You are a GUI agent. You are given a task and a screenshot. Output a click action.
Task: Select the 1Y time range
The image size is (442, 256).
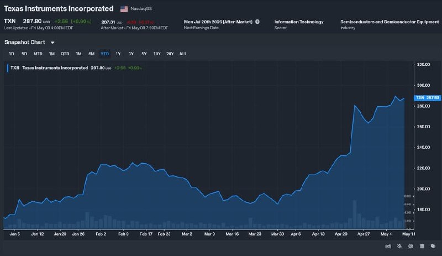tap(118, 54)
